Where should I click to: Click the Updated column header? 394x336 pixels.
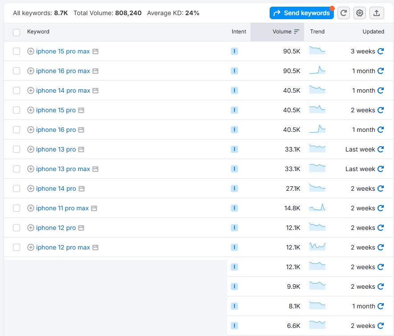point(373,32)
